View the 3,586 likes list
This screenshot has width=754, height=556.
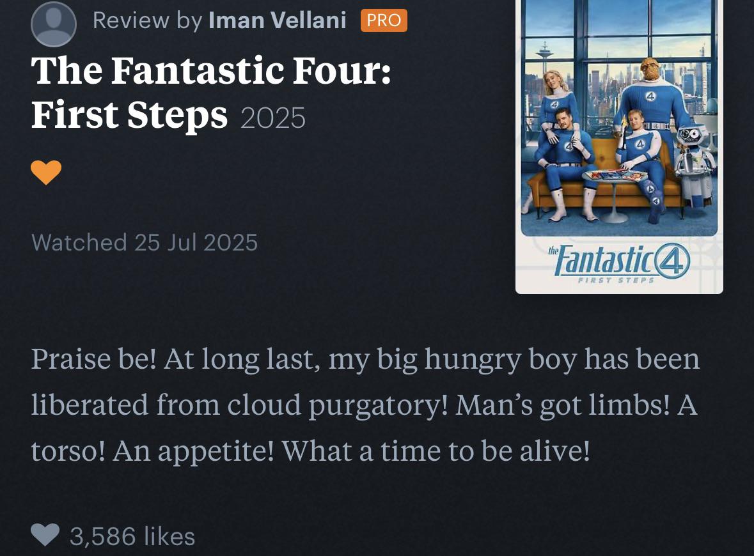(132, 536)
